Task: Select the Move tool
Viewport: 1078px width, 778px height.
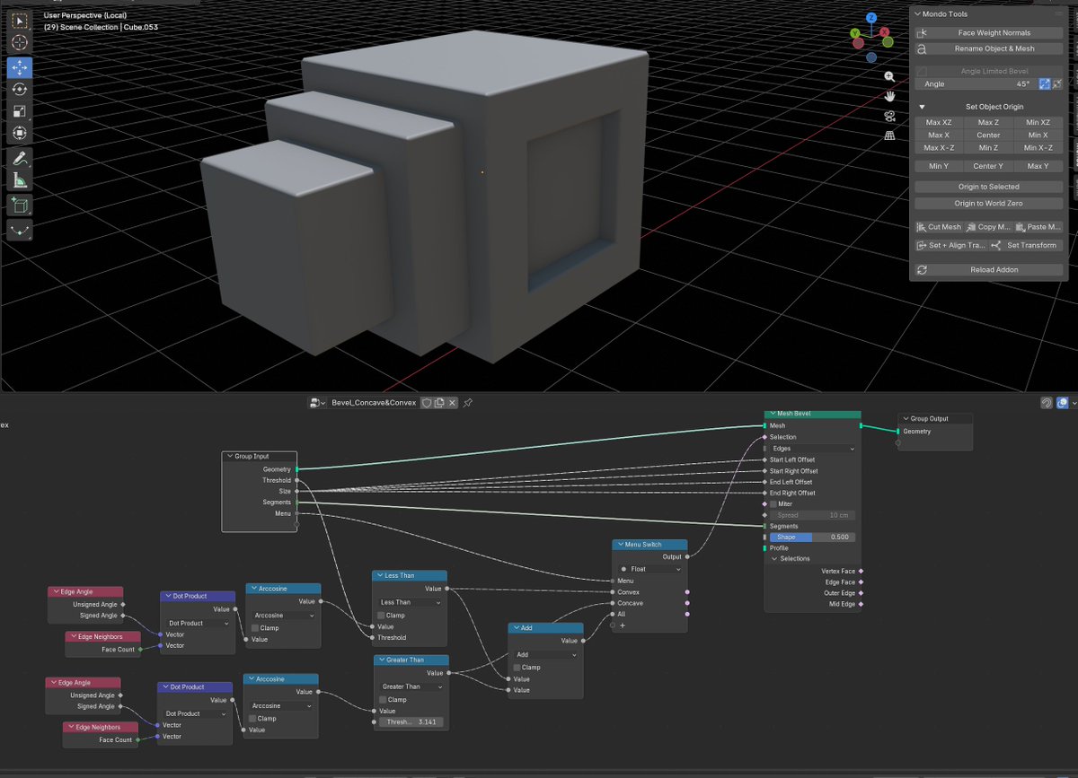Action: click(x=20, y=67)
